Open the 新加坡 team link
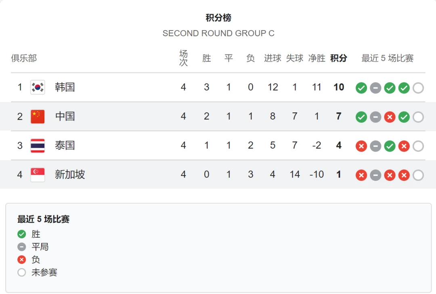The image size is (436, 294). pyautogui.click(x=70, y=174)
